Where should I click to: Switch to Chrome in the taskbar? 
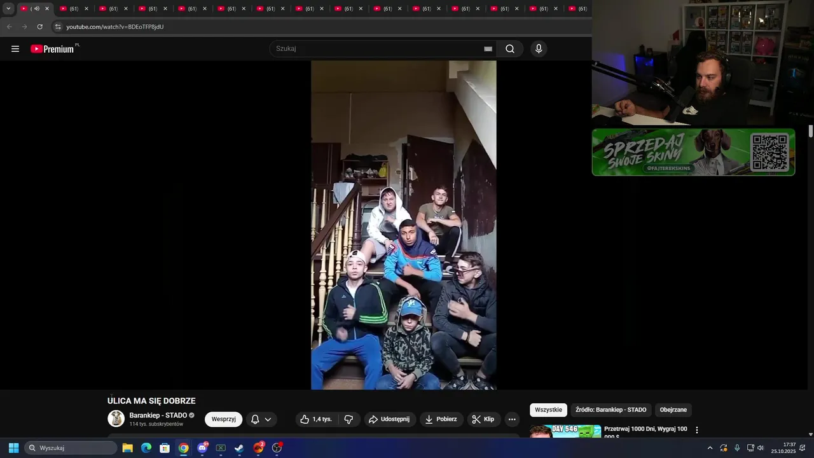point(183,448)
